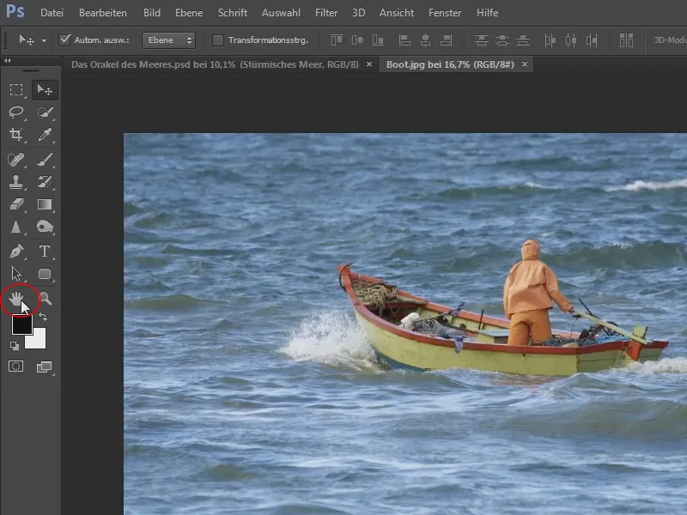Close the Boot.jpg document tab

(526, 64)
